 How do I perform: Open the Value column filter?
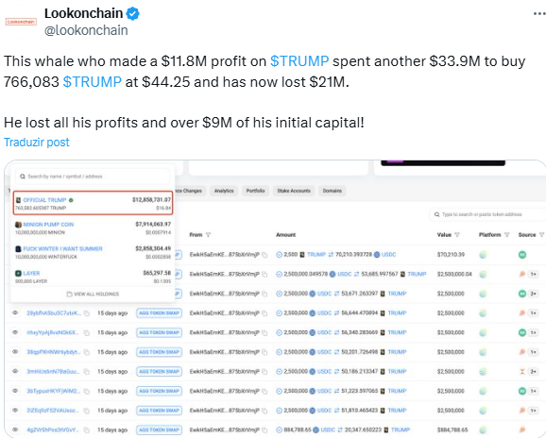tap(457, 235)
